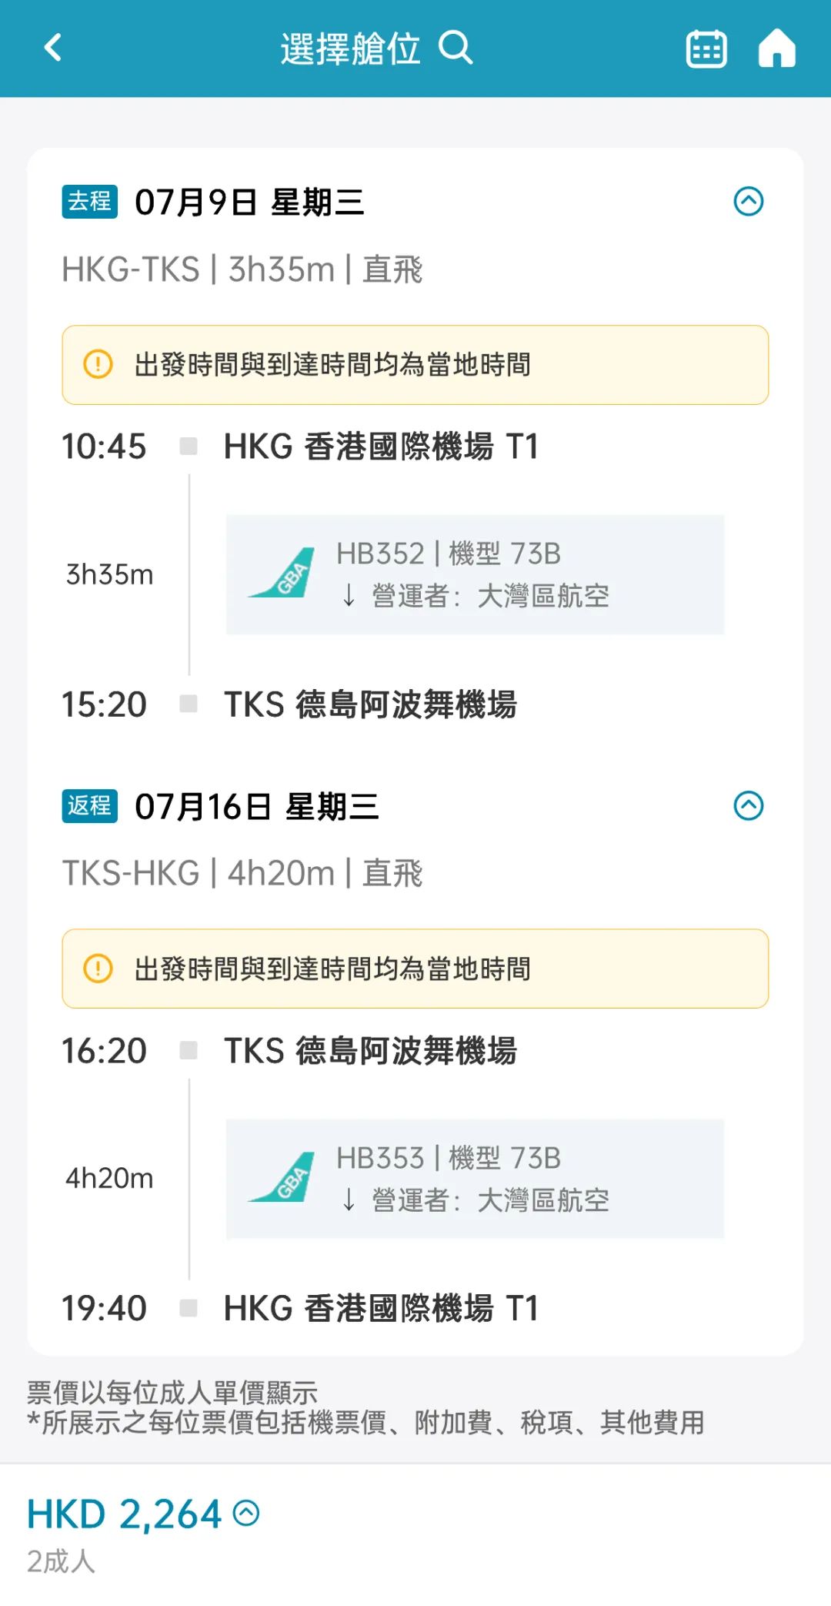
Task: Collapse the 07月9日 outbound flight section
Action: 749,202
